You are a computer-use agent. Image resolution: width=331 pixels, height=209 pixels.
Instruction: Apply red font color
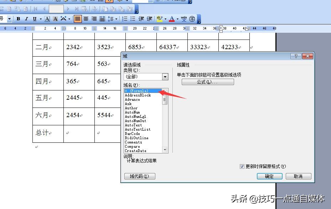(x=172, y=19)
